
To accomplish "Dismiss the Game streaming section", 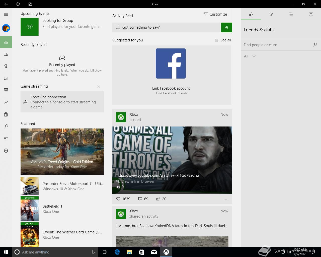I will (x=99, y=87).
